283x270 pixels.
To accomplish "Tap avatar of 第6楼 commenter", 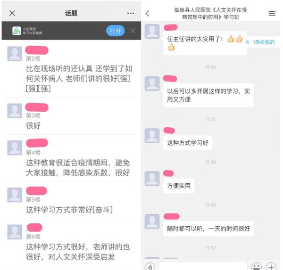I will 15,232.
